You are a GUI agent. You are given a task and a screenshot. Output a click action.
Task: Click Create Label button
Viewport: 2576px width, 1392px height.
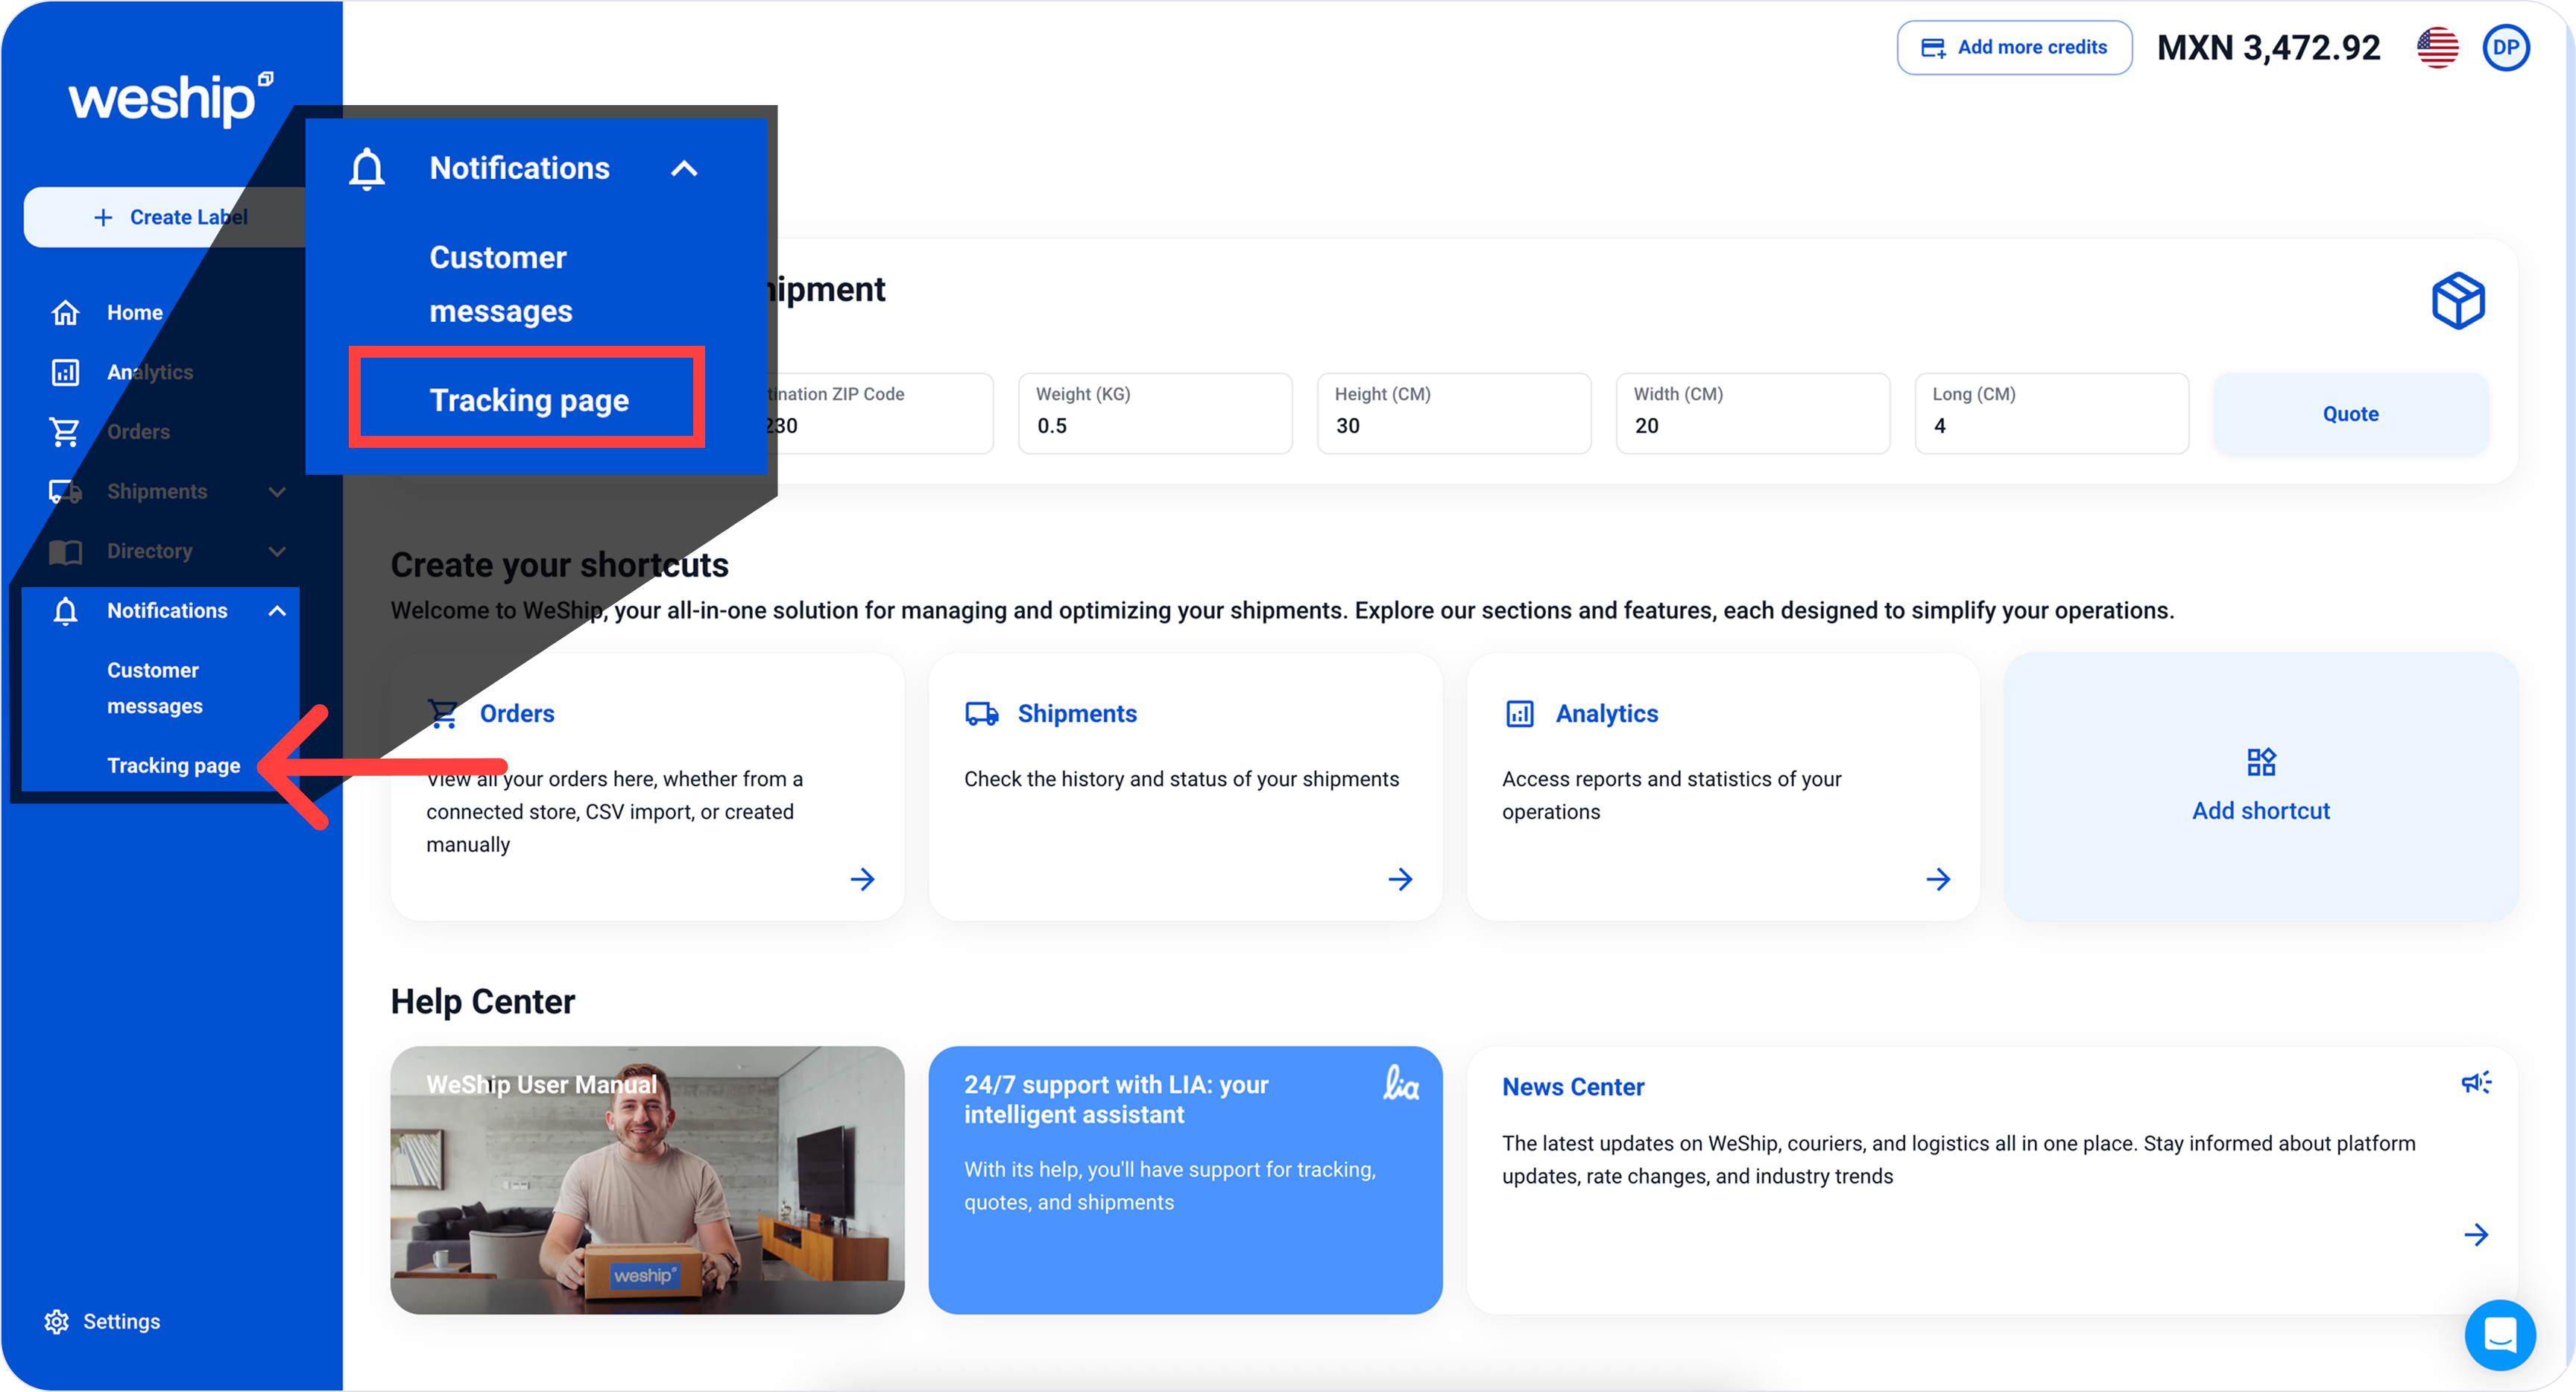[x=165, y=217]
